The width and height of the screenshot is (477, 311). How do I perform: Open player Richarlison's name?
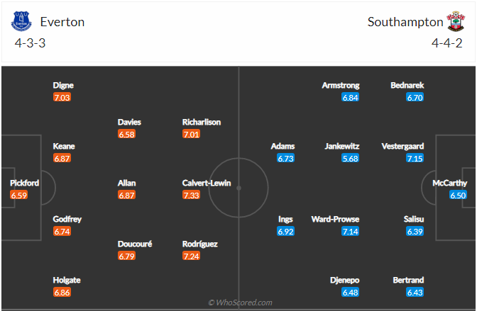tap(202, 122)
